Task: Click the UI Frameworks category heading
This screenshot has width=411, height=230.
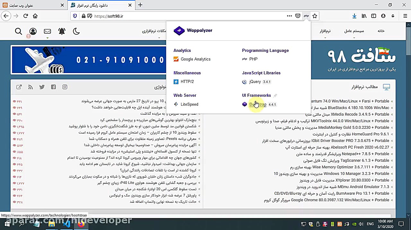Action: click(257, 95)
